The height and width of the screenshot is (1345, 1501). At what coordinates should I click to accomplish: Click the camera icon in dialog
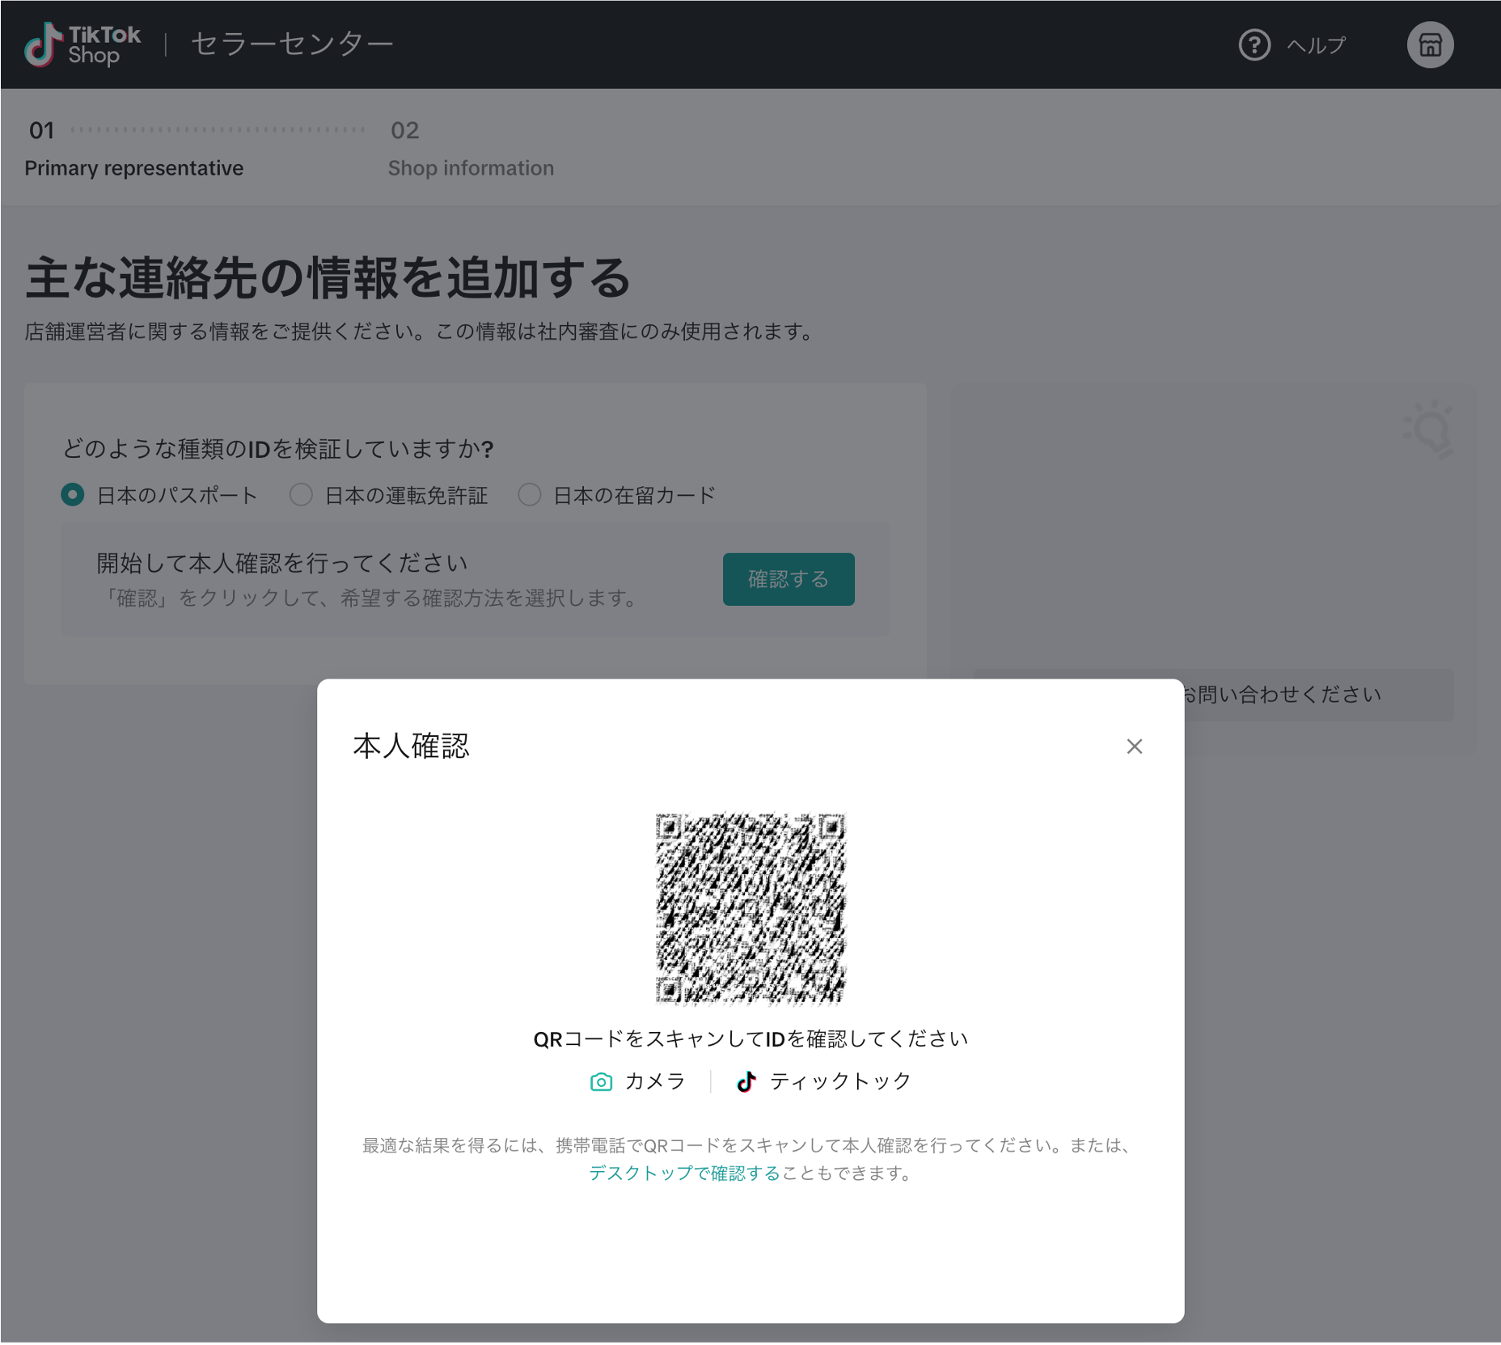coord(601,1081)
